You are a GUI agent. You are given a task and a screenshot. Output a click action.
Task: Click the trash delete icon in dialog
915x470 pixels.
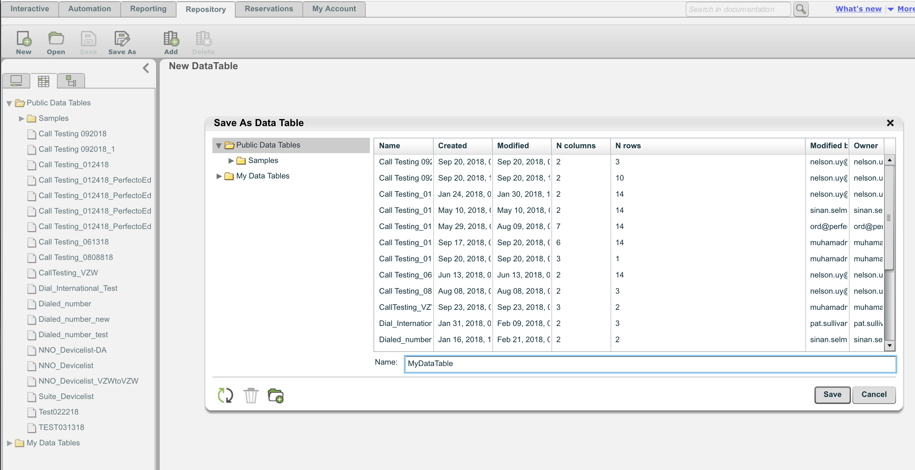[251, 395]
